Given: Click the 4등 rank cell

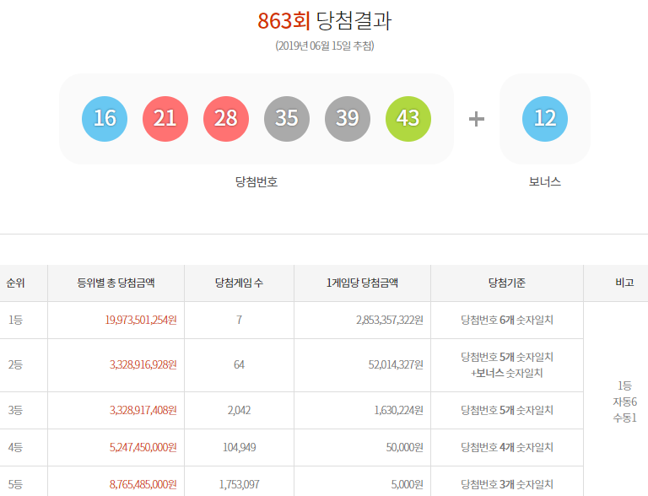Looking at the screenshot, I should (16, 447).
